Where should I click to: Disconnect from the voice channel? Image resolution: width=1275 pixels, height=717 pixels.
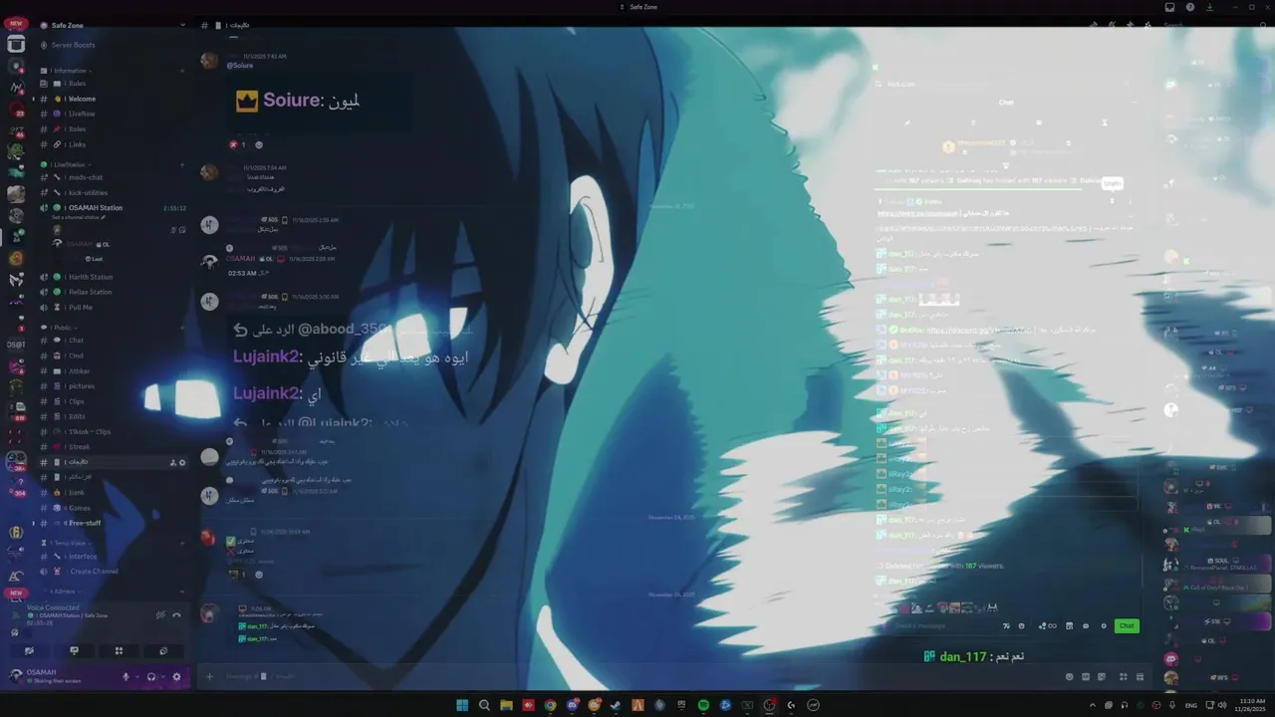(176, 614)
